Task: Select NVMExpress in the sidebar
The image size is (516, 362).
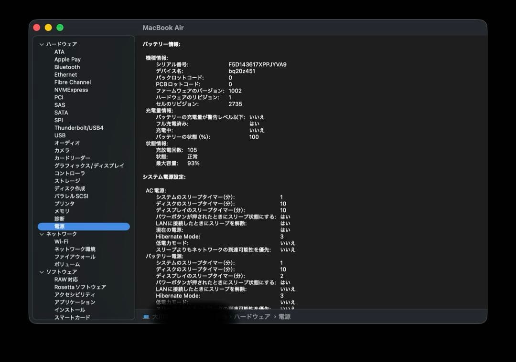Action: click(71, 90)
